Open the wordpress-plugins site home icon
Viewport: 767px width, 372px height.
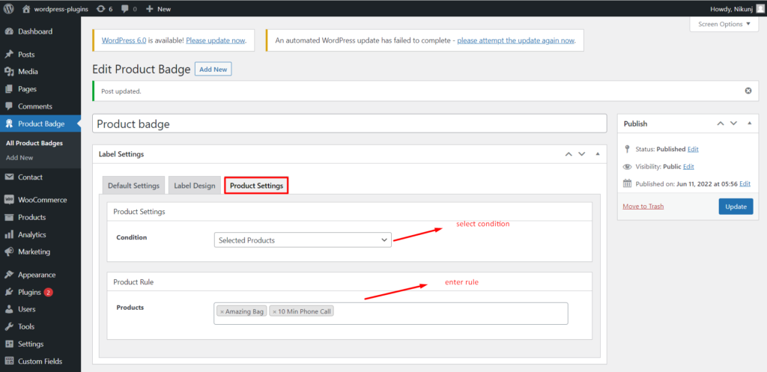tap(26, 8)
